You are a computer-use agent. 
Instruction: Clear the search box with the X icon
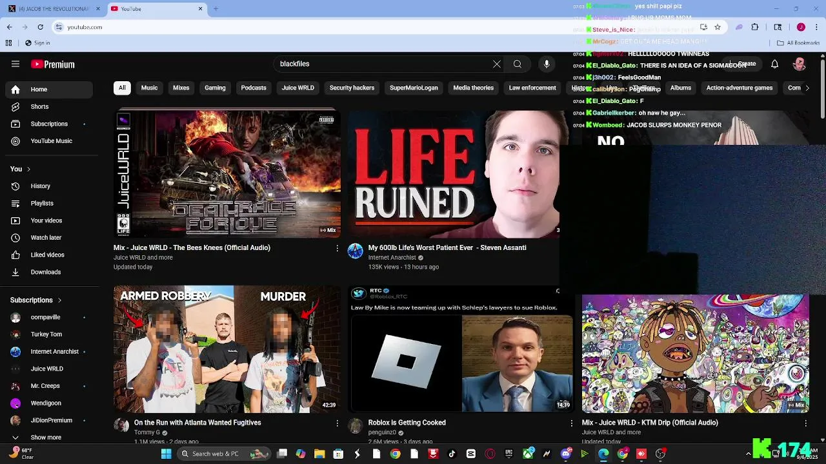(497, 64)
